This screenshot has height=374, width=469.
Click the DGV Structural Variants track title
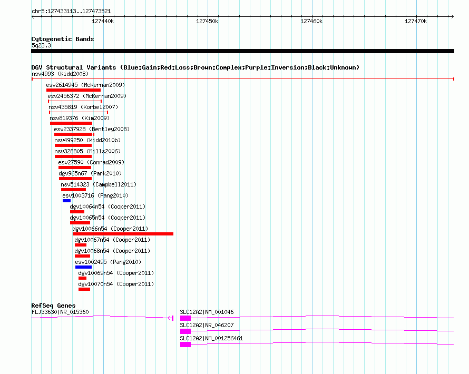pos(196,67)
